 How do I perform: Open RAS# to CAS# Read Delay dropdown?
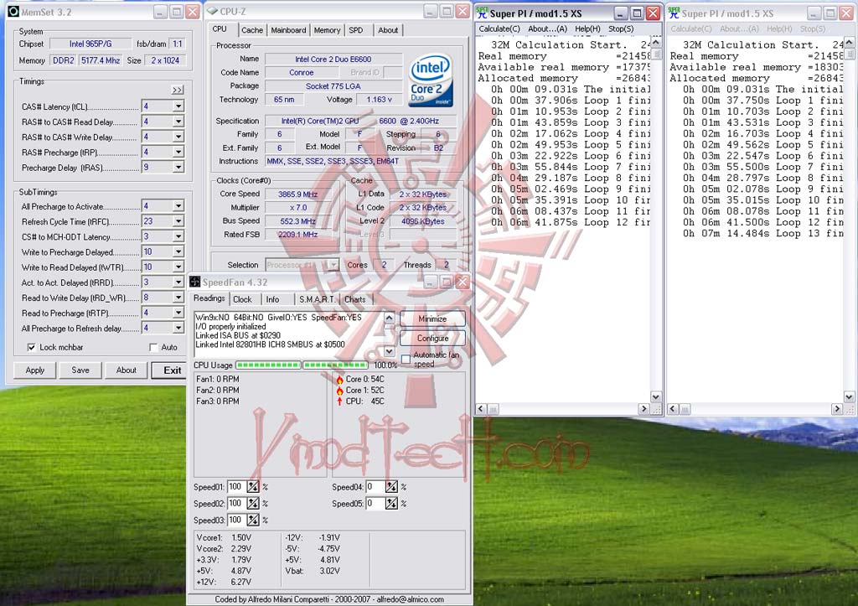coord(178,122)
